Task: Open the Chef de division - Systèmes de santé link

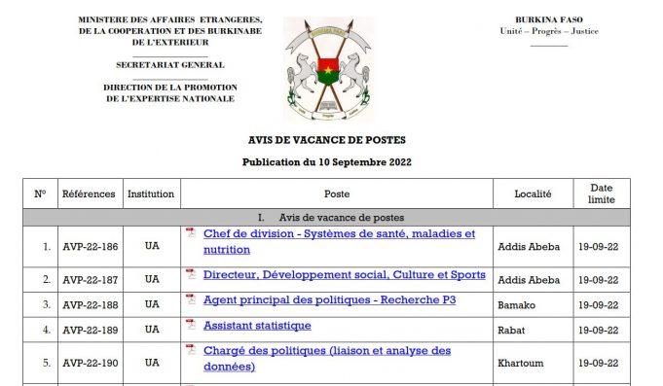Action: click(x=339, y=241)
